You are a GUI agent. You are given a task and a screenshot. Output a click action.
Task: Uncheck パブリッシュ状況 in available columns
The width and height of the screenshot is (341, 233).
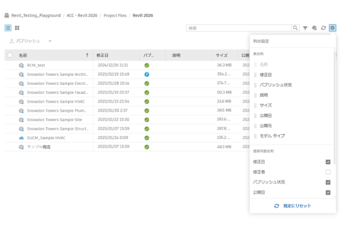(x=328, y=182)
